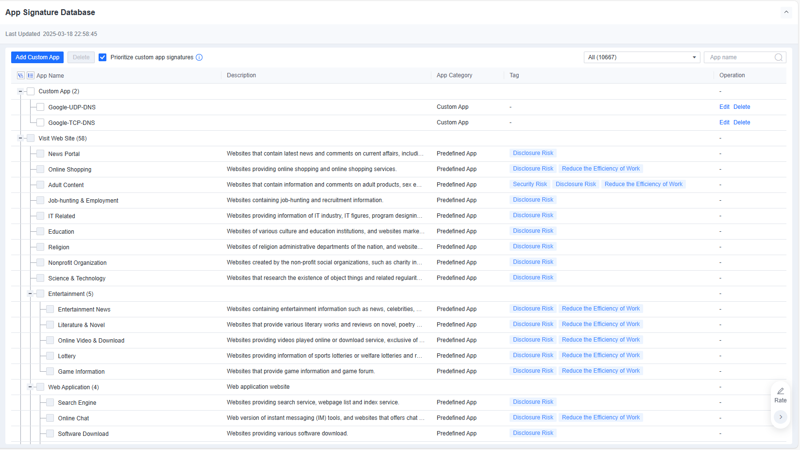800x450 pixels.
Task: Tick the Adult Content checkbox
Action: tap(40, 185)
